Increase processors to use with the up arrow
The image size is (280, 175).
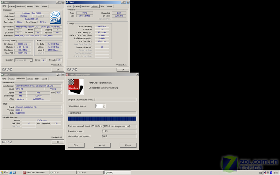(104, 105)
